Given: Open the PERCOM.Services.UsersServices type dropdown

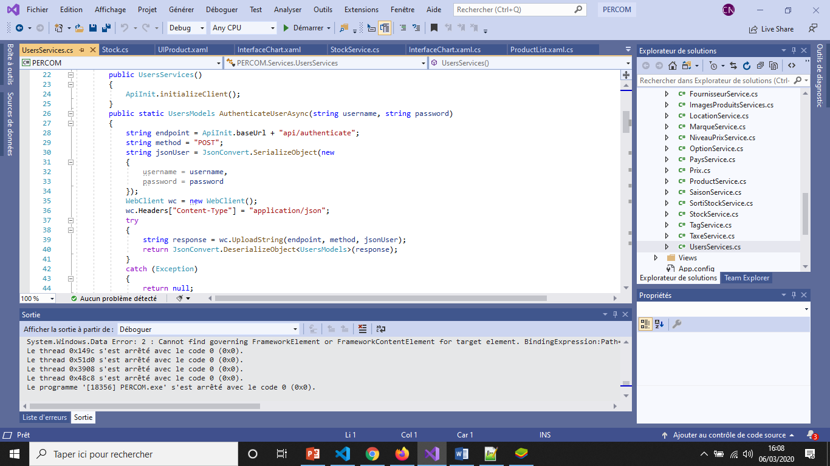Looking at the screenshot, I should coord(326,62).
